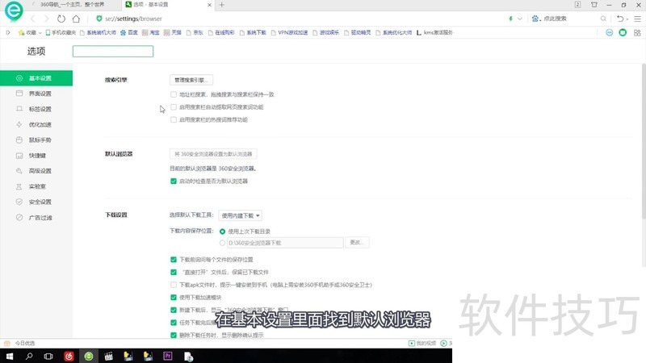Screen dimensions: 646x363
Task: Close the 选项 - 基本设置 tab
Action: tap(209, 5)
